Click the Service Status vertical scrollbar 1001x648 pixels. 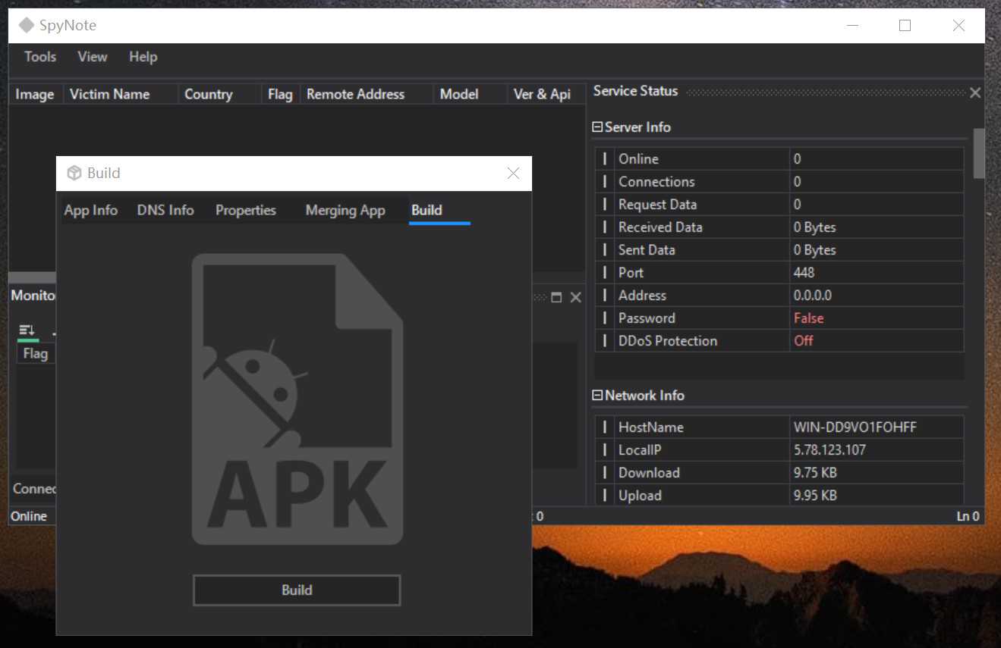(979, 153)
